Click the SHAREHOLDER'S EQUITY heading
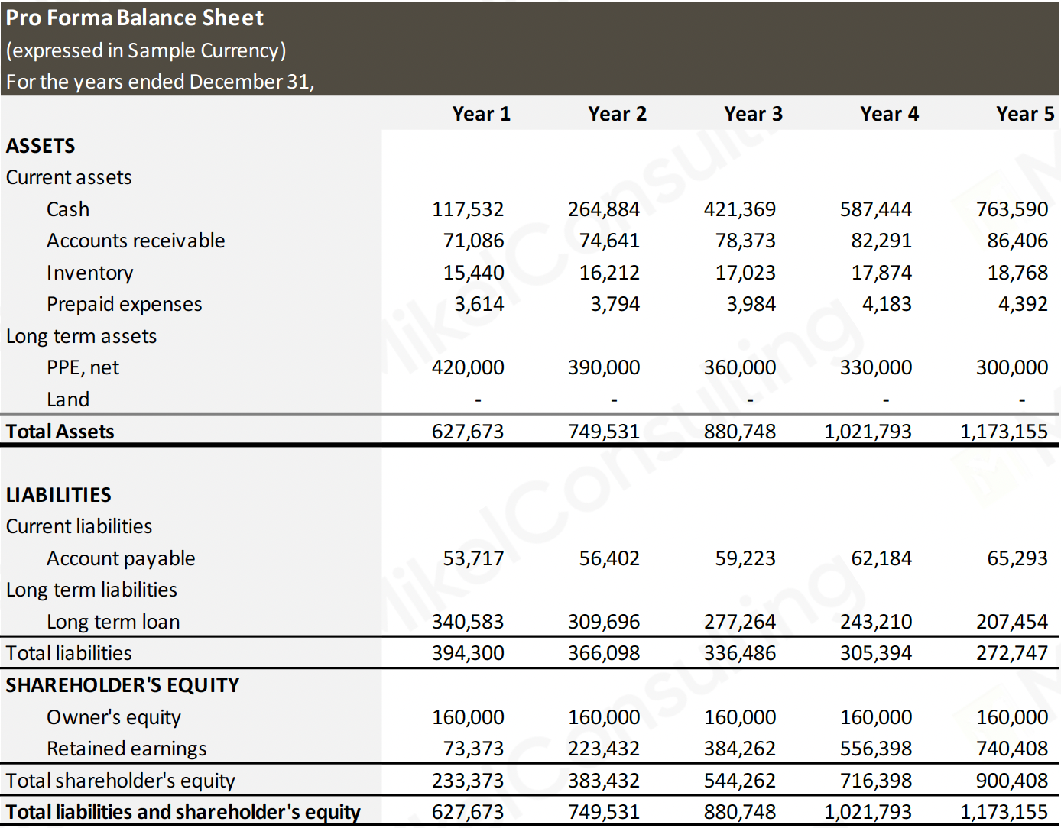1061x828 pixels. 122,685
